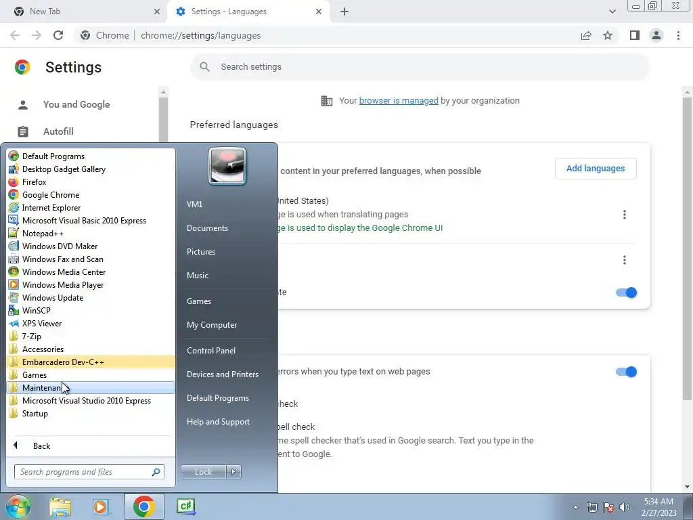Image resolution: width=693 pixels, height=520 pixels.
Task: Toggle the spell check errors switch
Action: (x=626, y=372)
